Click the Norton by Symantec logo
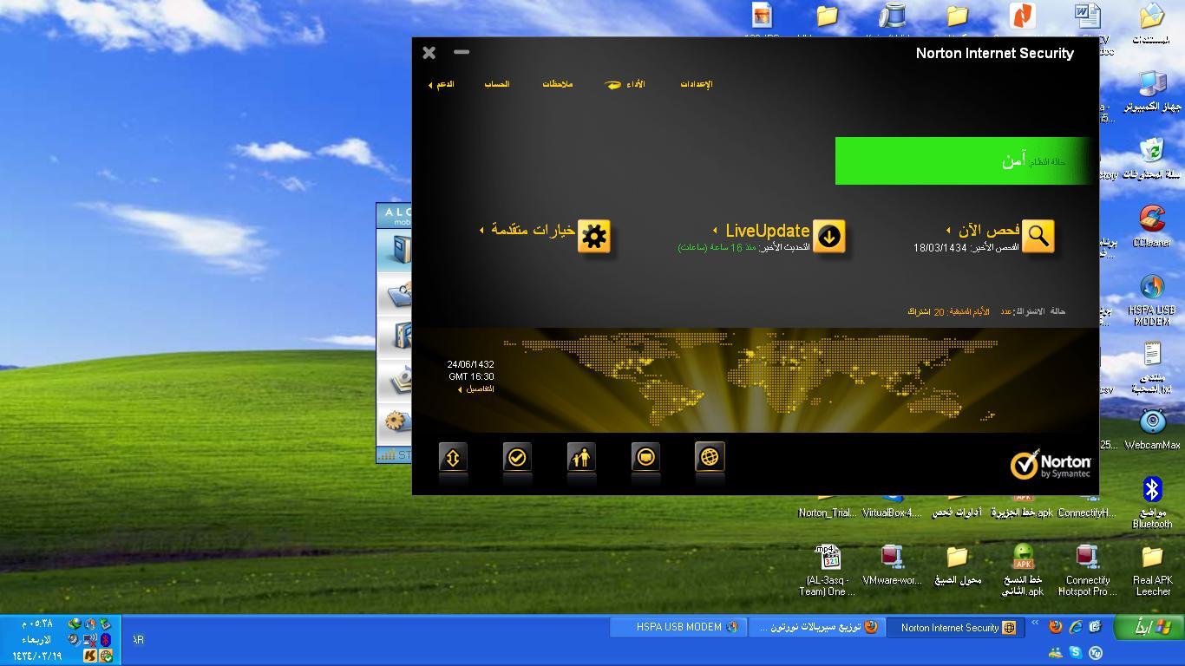This screenshot has height=666, width=1185. (1051, 464)
